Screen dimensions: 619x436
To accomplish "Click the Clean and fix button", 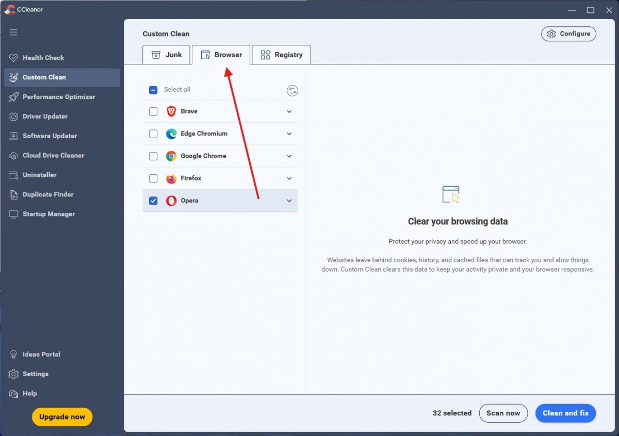I will (x=565, y=413).
